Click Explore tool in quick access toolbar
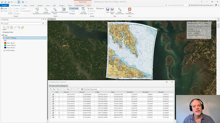 pos(19,2)
